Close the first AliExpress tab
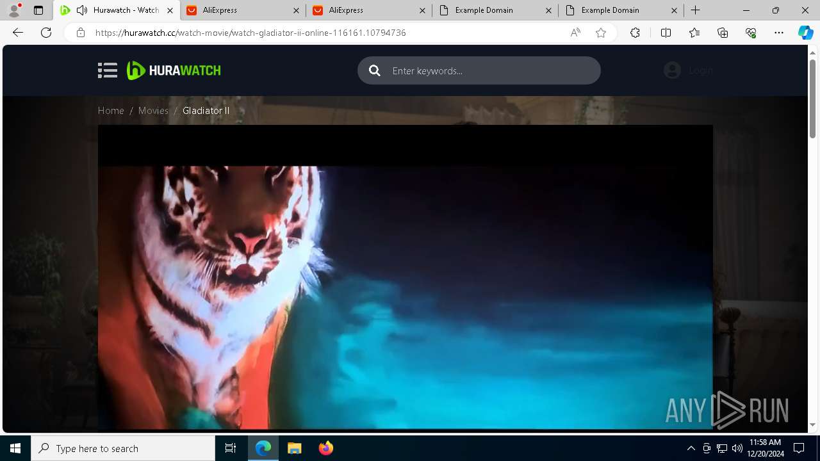 296,10
